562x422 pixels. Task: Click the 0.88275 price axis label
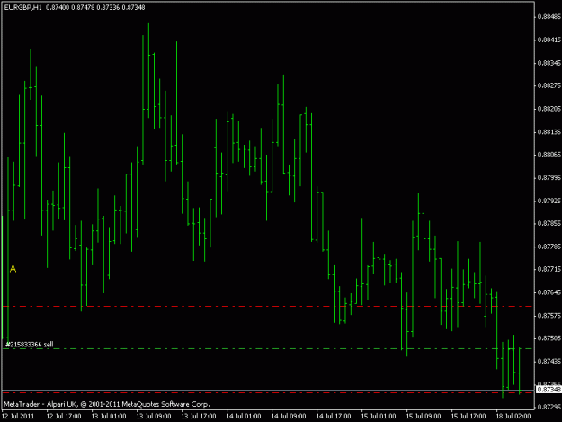point(549,85)
